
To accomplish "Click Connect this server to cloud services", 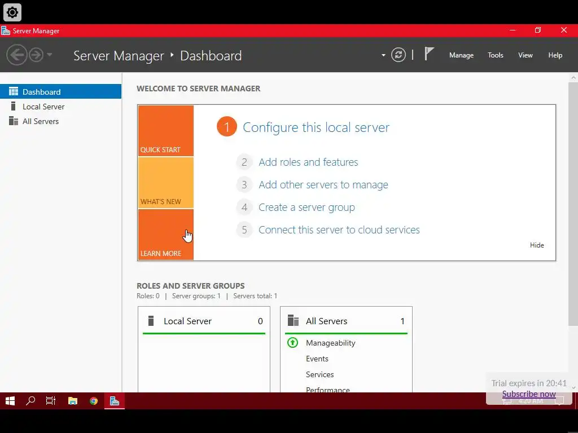I will click(x=339, y=230).
